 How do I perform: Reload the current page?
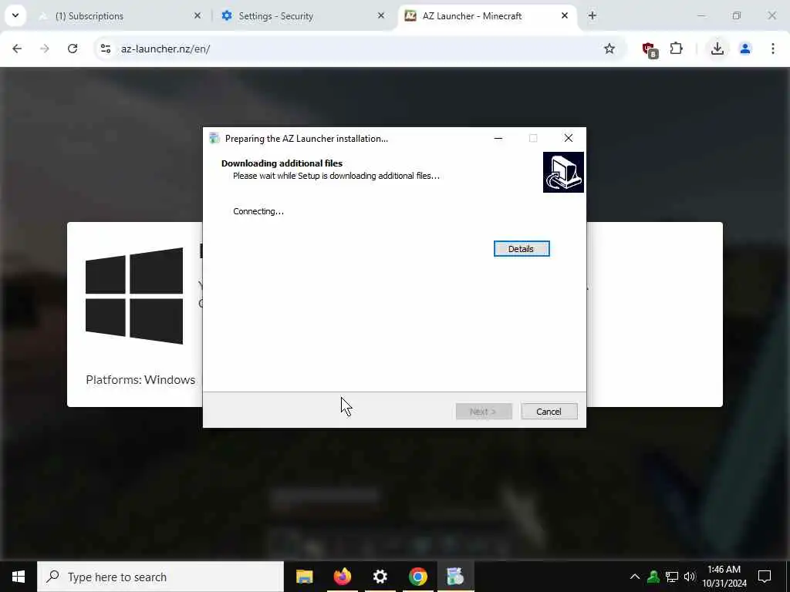pos(73,49)
